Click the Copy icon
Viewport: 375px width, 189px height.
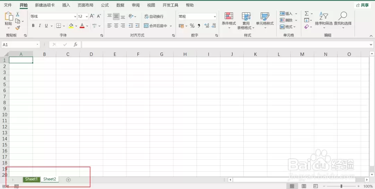pyautogui.click(x=18, y=21)
